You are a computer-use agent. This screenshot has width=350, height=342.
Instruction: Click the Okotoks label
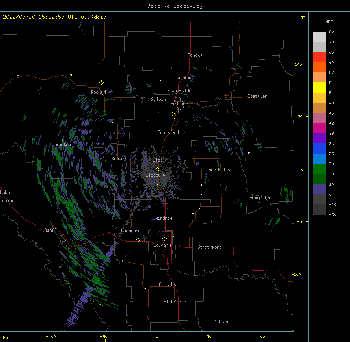pos(167,284)
